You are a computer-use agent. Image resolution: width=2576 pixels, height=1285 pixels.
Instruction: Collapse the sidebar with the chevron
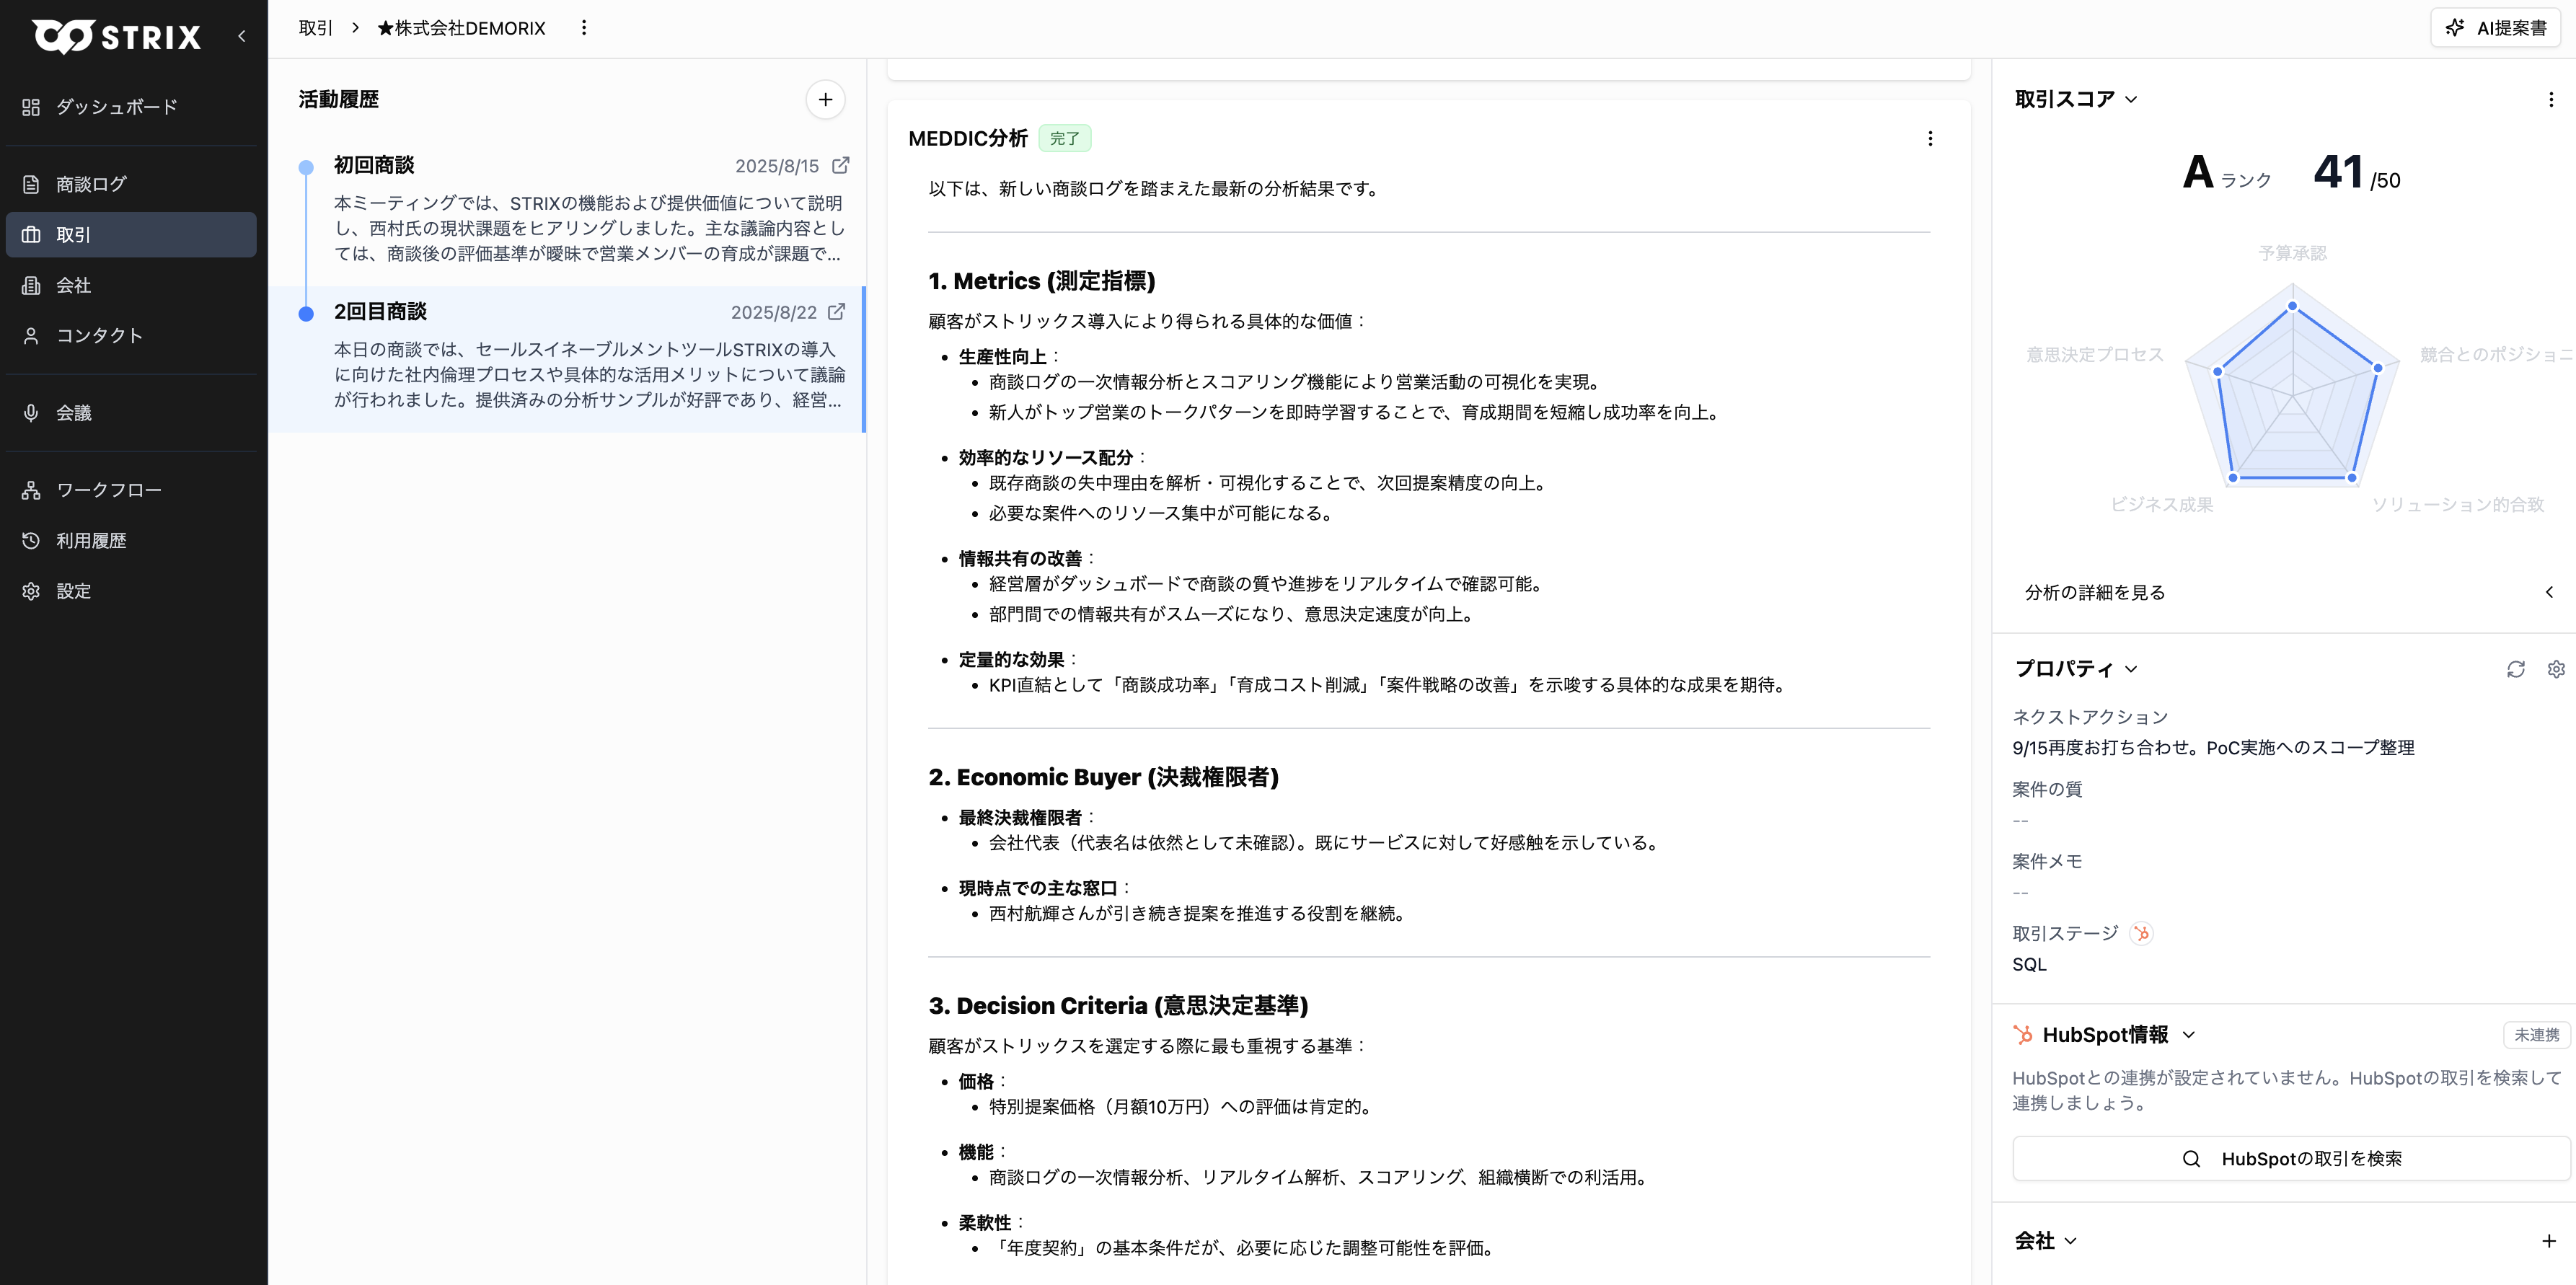(x=241, y=36)
